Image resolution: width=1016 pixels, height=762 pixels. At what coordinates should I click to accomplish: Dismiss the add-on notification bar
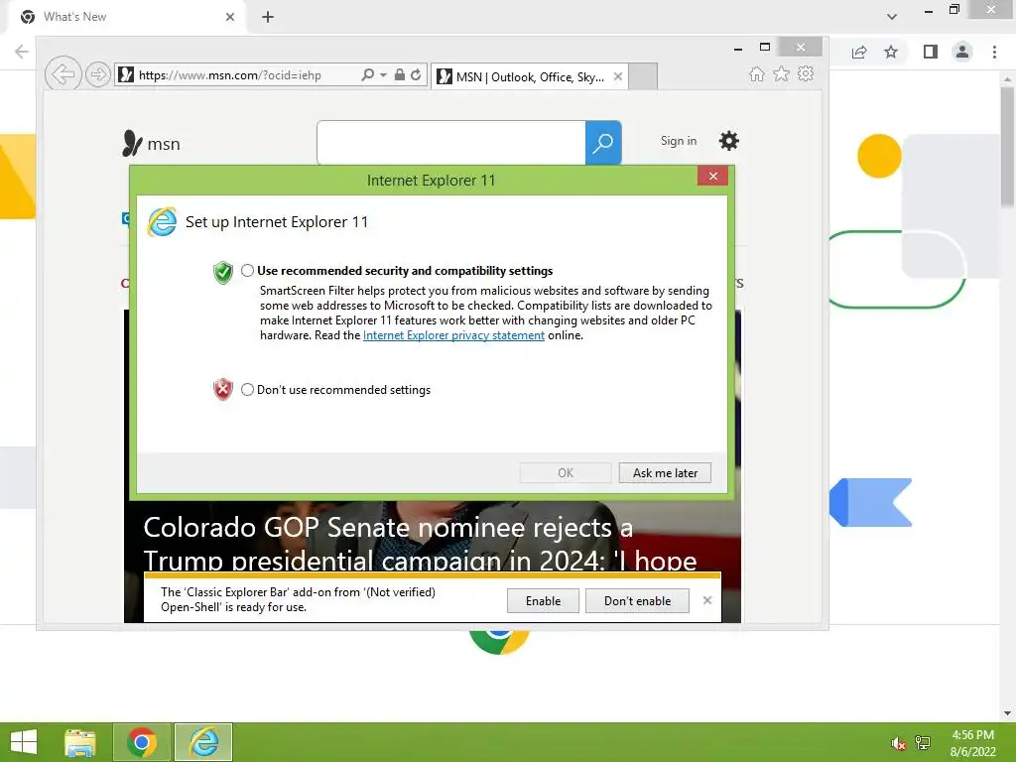[x=706, y=600]
